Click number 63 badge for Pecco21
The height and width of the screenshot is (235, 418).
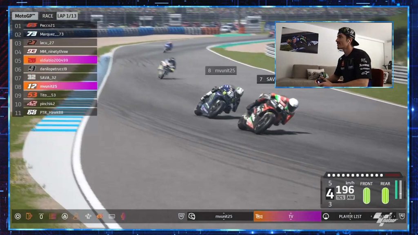coord(32,25)
